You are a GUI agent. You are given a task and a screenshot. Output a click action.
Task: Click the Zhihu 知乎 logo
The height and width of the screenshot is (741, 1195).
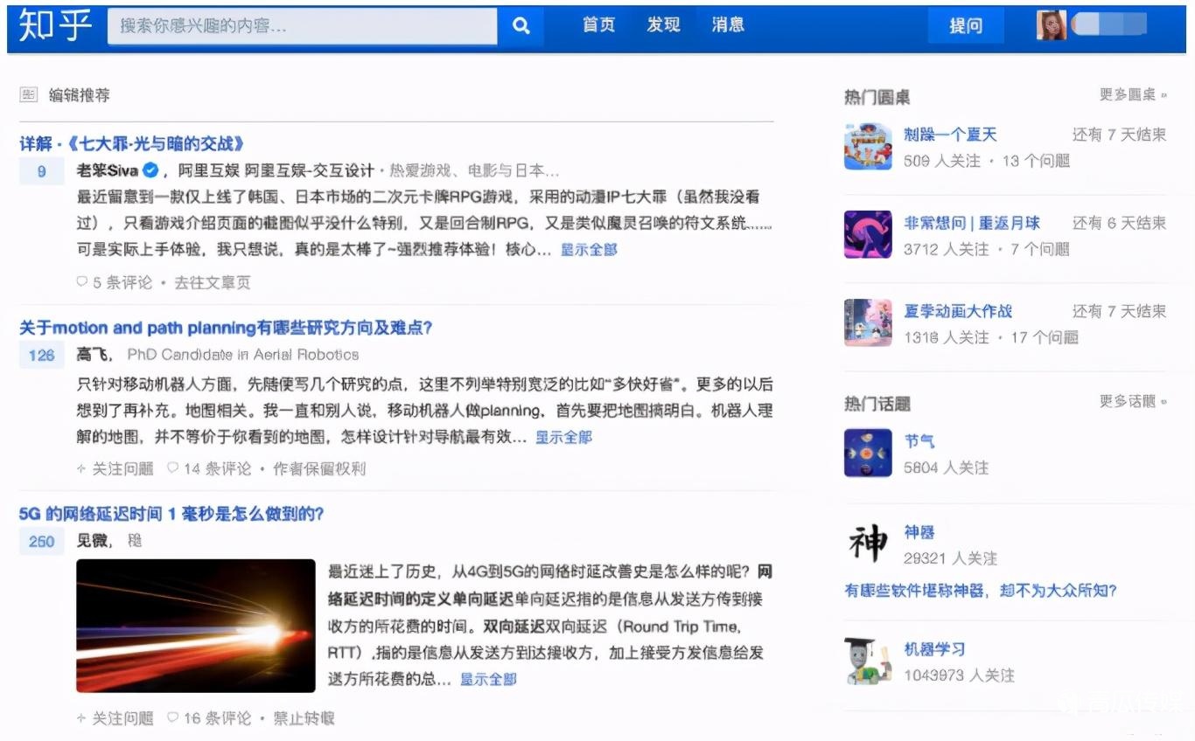click(55, 25)
